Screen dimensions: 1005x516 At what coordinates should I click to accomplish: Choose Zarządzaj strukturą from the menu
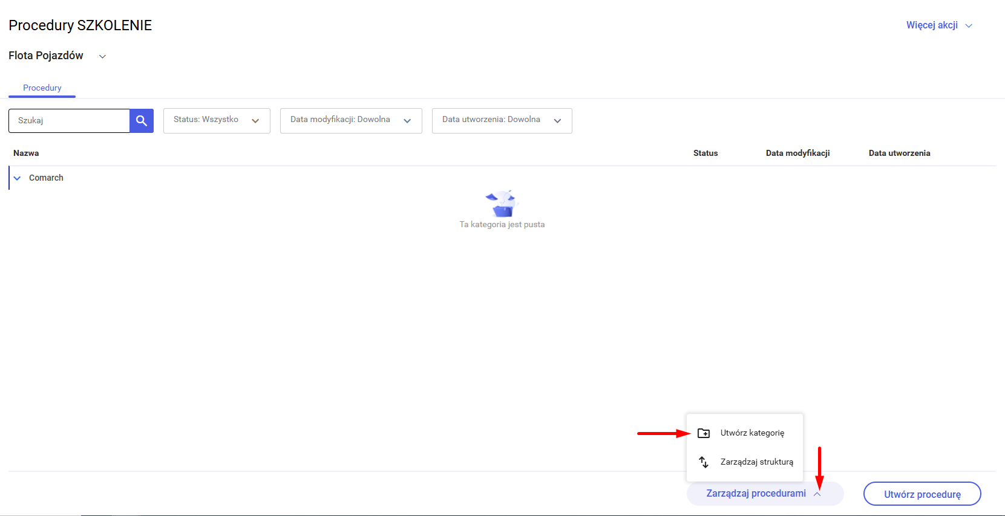point(745,462)
